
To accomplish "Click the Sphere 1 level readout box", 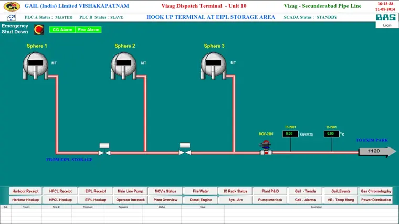I will pos(36,63).
